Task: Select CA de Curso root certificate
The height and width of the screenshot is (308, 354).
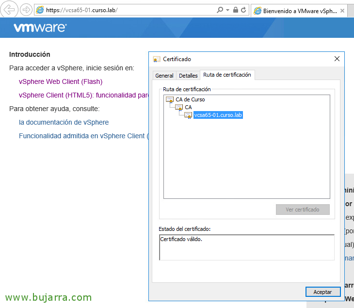Action: pos(190,99)
